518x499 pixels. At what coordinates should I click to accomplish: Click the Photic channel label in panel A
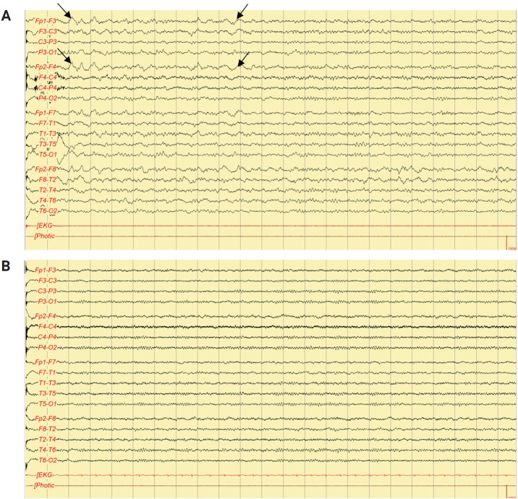45,236
